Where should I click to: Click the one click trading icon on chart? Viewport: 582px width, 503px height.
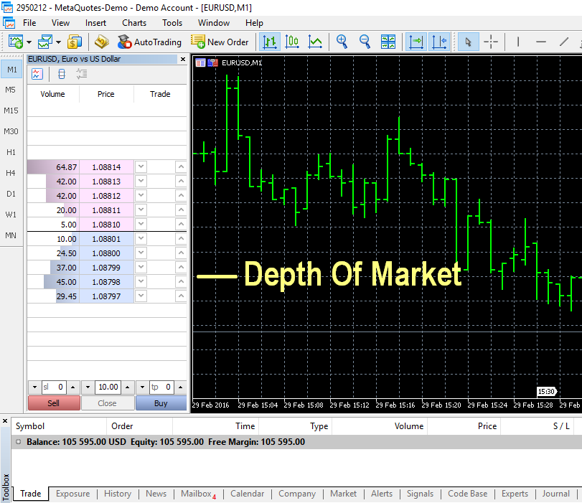[x=212, y=63]
